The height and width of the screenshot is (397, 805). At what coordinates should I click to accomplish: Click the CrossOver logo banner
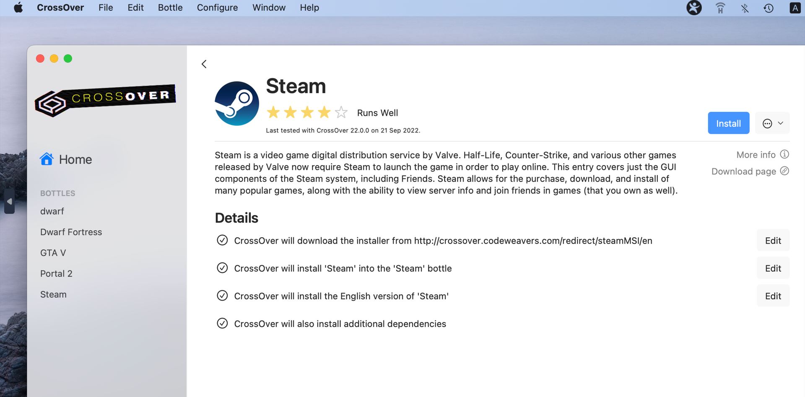(x=105, y=100)
